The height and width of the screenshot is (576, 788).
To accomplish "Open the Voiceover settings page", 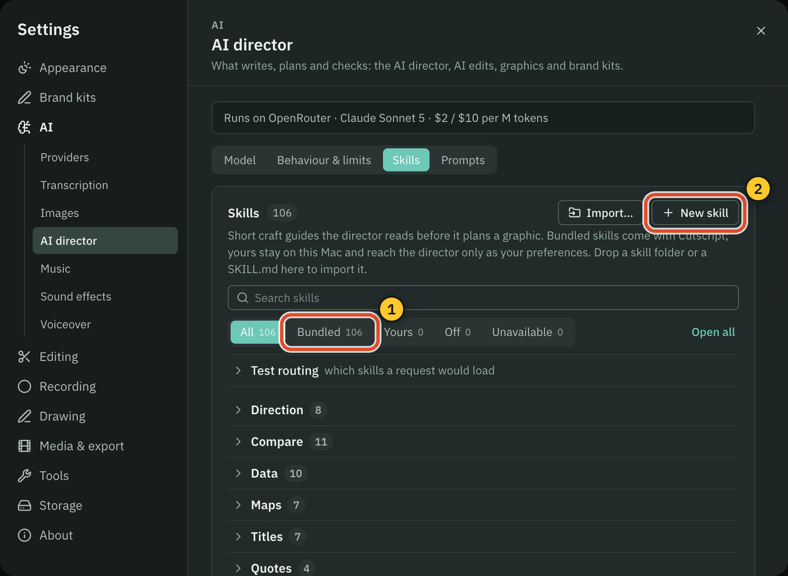I will [105, 324].
